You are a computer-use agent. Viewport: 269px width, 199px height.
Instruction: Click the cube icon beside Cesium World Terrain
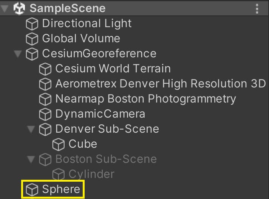pyautogui.click(x=45, y=69)
